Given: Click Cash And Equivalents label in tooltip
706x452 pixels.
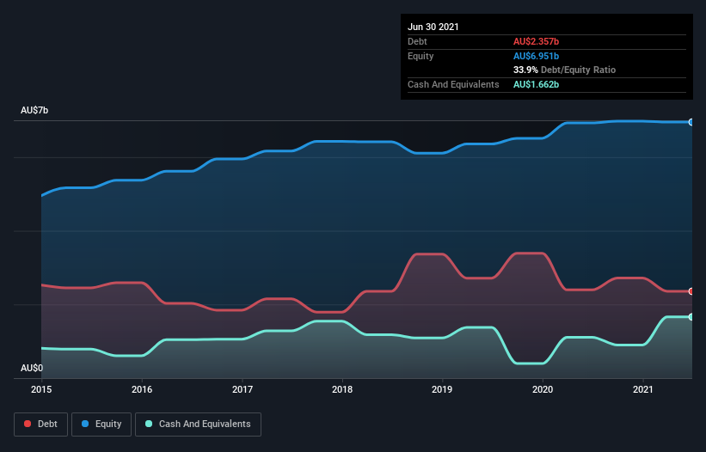Looking at the screenshot, I should coord(453,84).
